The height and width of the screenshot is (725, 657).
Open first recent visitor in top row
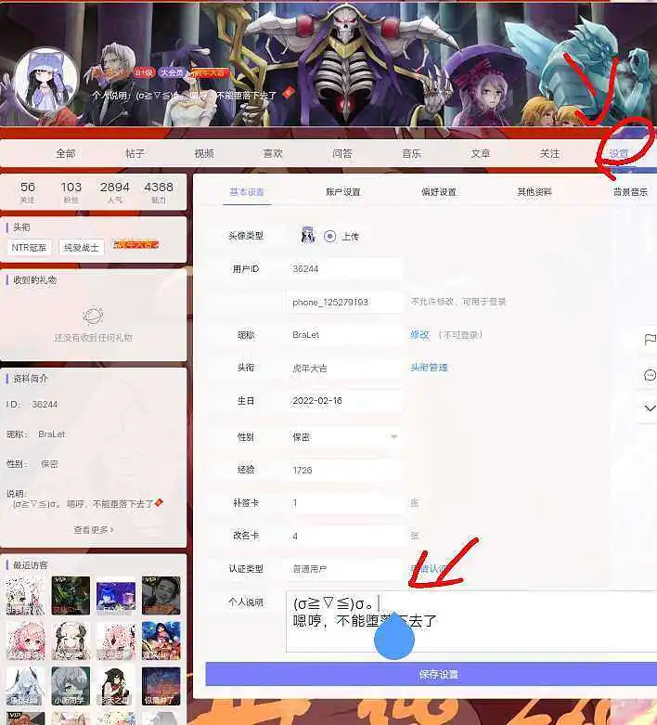pos(25,596)
